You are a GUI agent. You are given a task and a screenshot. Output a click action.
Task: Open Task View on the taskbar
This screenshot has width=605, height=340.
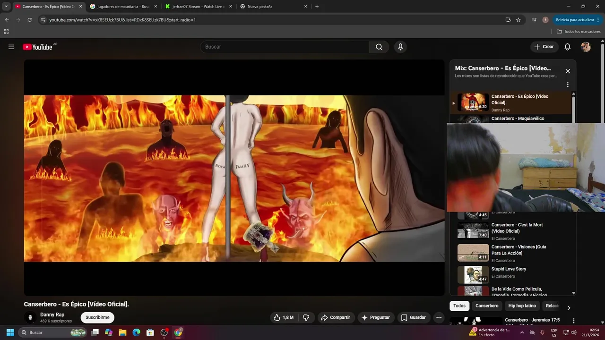click(x=95, y=332)
